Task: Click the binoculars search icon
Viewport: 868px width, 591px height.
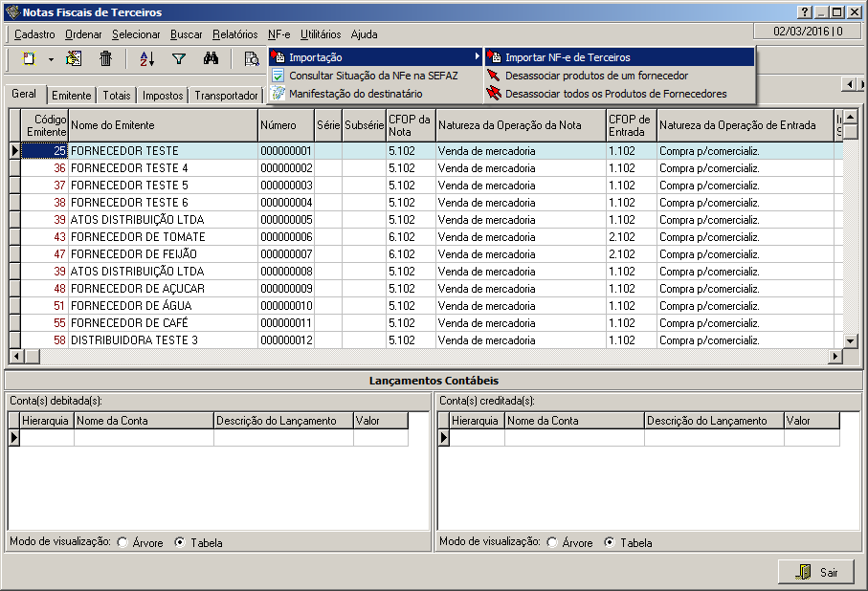Action: point(211,58)
